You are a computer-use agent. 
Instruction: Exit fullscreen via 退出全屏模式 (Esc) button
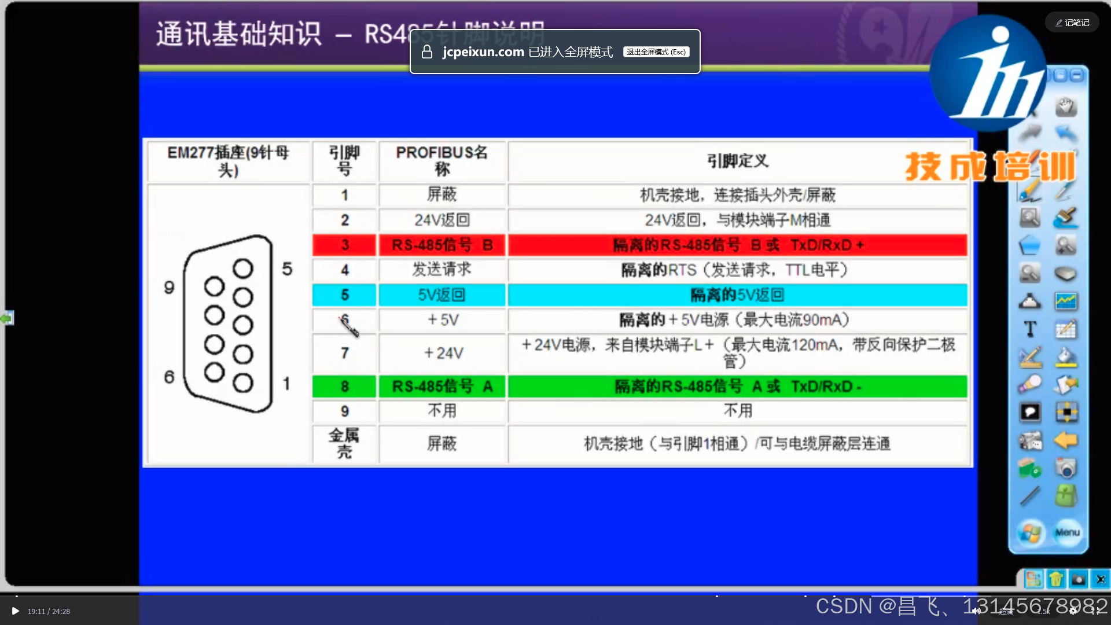656,52
